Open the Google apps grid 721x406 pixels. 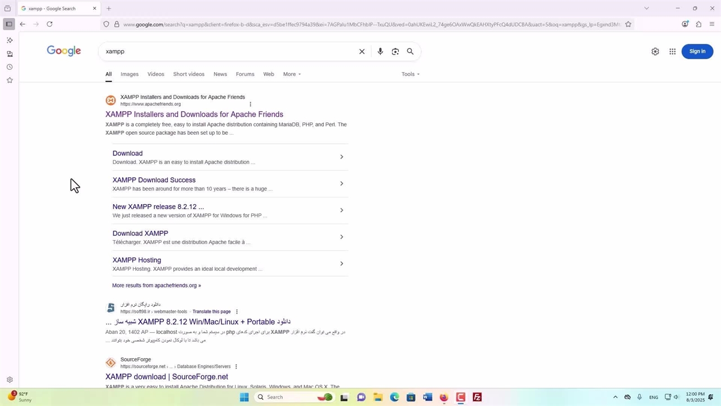pyautogui.click(x=672, y=51)
